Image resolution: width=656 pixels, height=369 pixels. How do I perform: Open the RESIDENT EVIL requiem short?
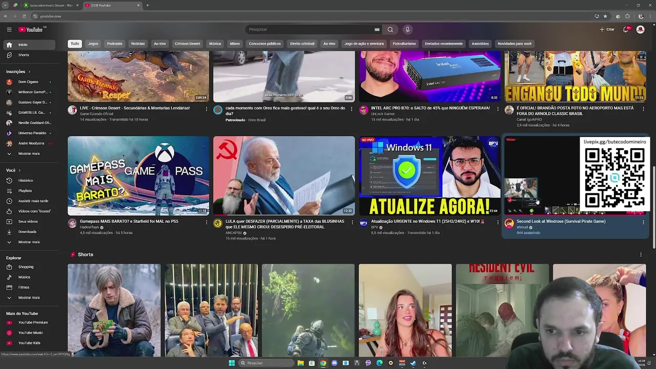pos(502,310)
